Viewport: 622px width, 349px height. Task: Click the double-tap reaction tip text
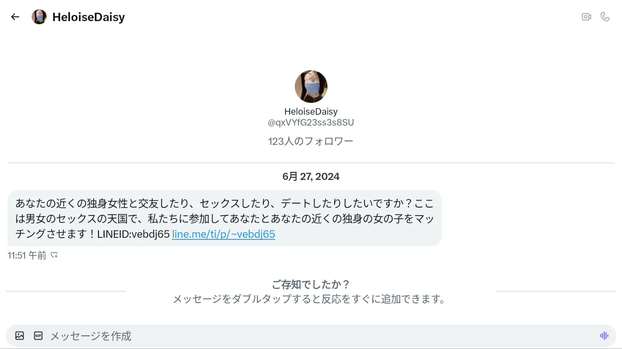point(310,299)
